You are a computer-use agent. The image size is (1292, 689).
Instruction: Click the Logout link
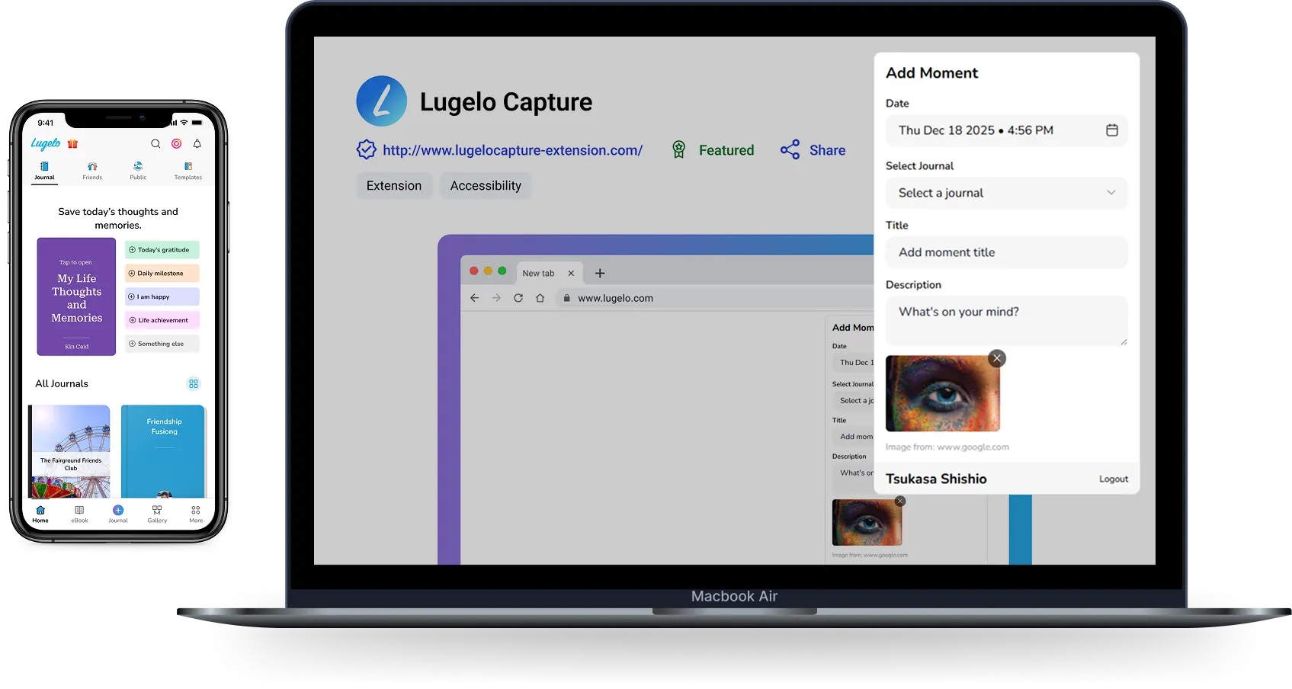pos(1114,479)
